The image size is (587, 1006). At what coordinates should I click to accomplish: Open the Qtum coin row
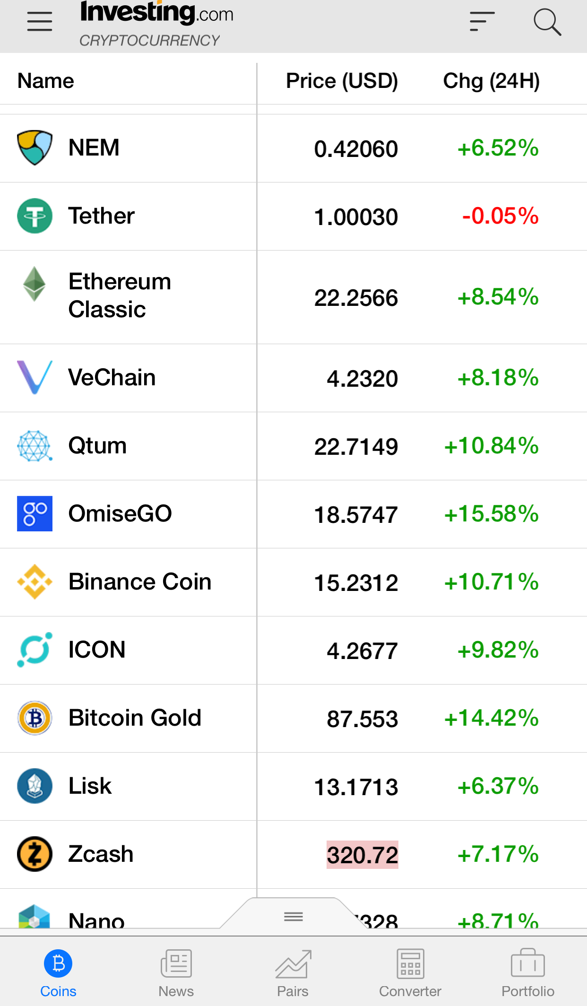point(293,446)
